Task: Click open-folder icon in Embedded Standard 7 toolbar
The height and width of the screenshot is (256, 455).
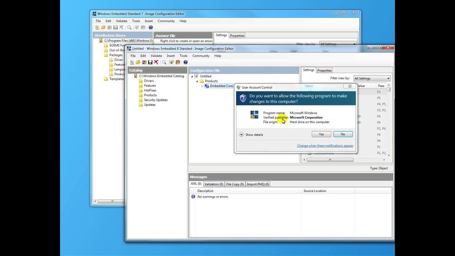Action: point(103,27)
